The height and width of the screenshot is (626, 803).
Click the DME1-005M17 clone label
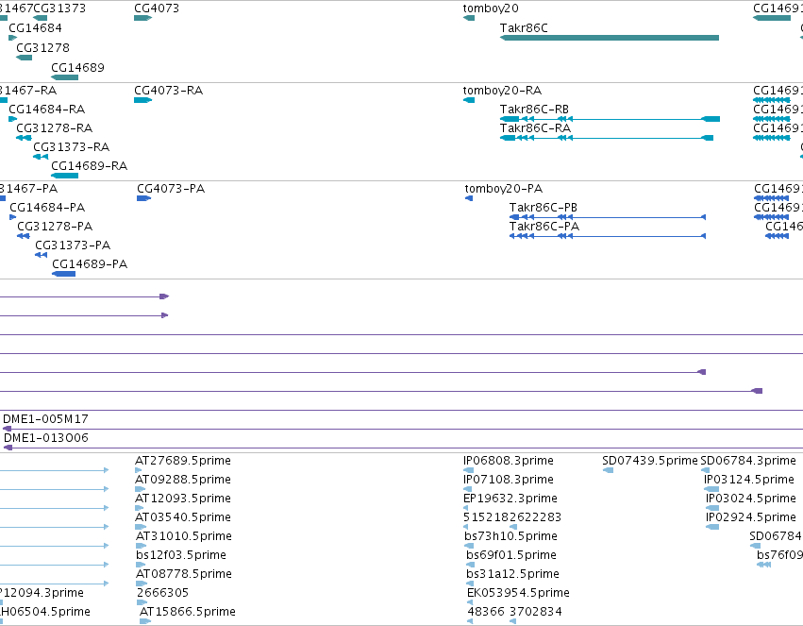coord(45,419)
